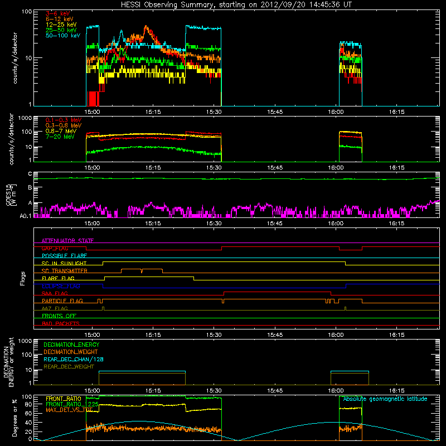Screen dimensions: 446x446
Task: Click the DECIMATION_ENERGY legend label
Action: [71, 345]
